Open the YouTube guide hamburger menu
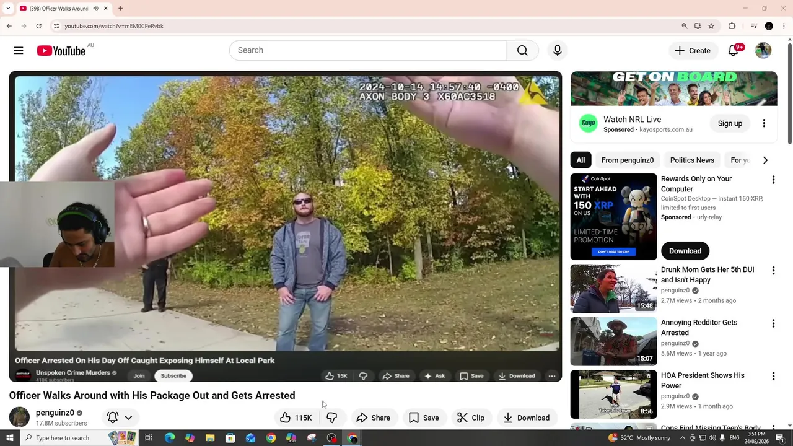The height and width of the screenshot is (446, 793). (x=19, y=51)
